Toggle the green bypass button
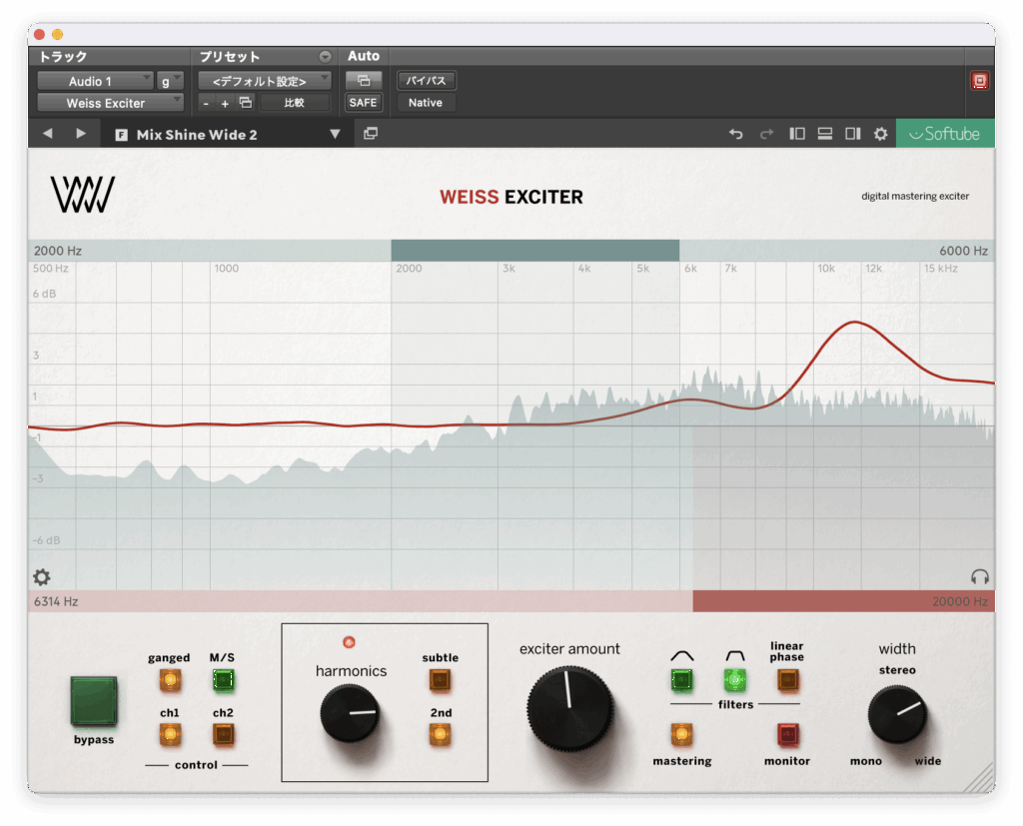Screen dimensions: 1023x826 94,701
